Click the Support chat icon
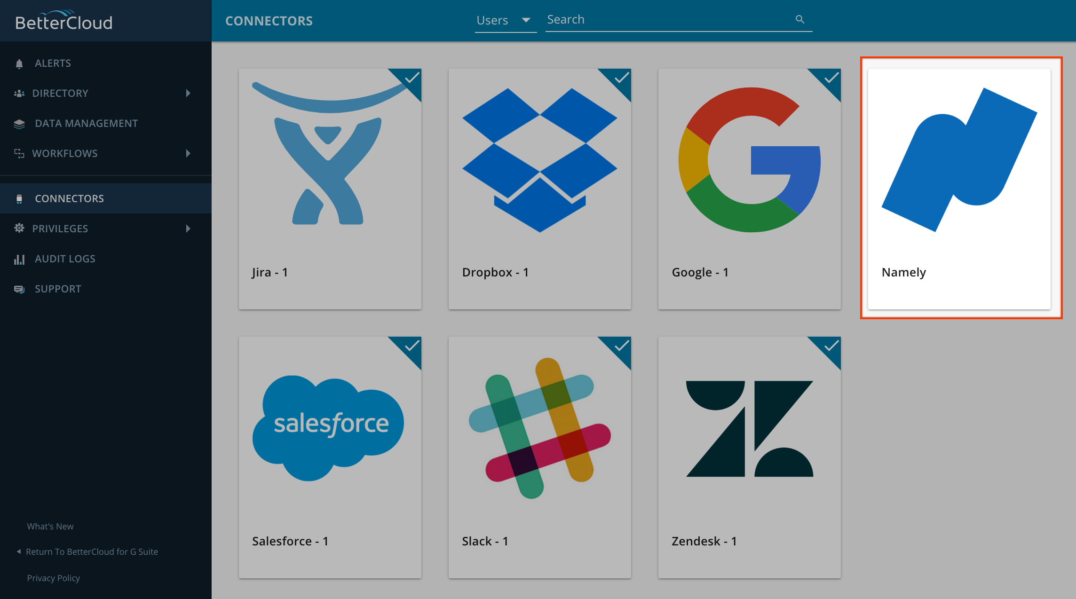The width and height of the screenshot is (1076, 599). tap(19, 289)
